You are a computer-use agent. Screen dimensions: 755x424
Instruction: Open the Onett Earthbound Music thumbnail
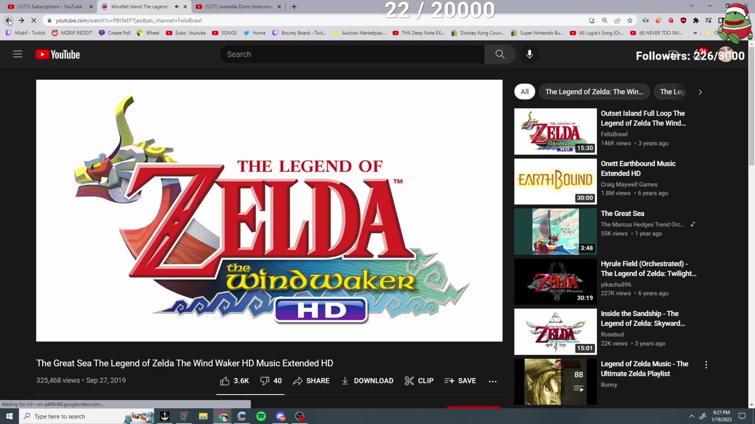point(556,181)
